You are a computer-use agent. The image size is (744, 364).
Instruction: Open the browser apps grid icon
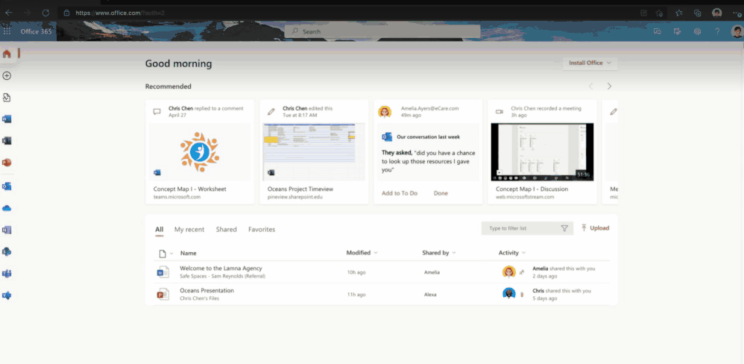(644, 13)
